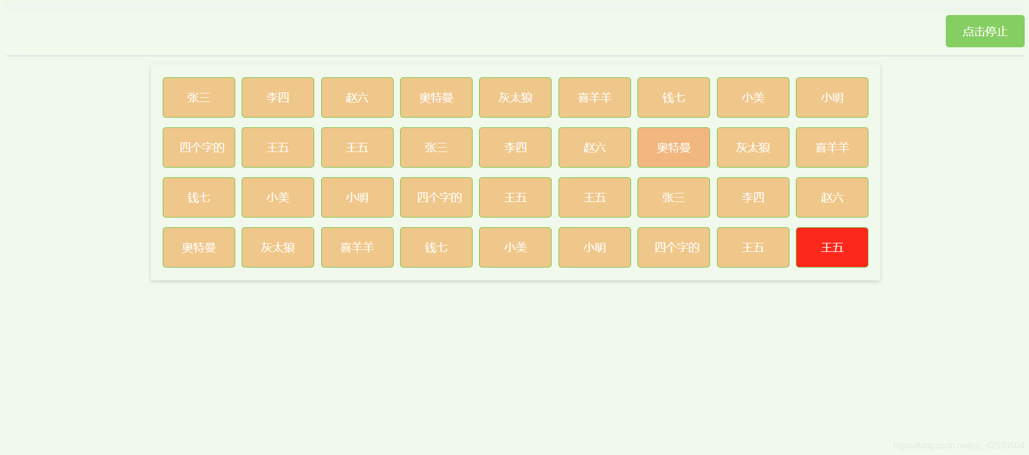Choose 赵六 card in the first row
The image size is (1029, 455).
point(357,97)
